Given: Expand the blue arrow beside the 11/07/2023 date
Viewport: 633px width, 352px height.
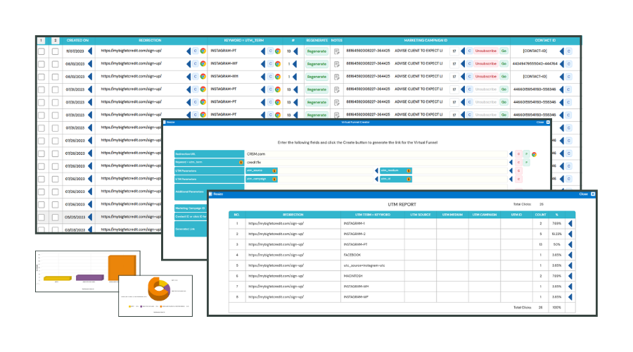Looking at the screenshot, I should coord(90,51).
